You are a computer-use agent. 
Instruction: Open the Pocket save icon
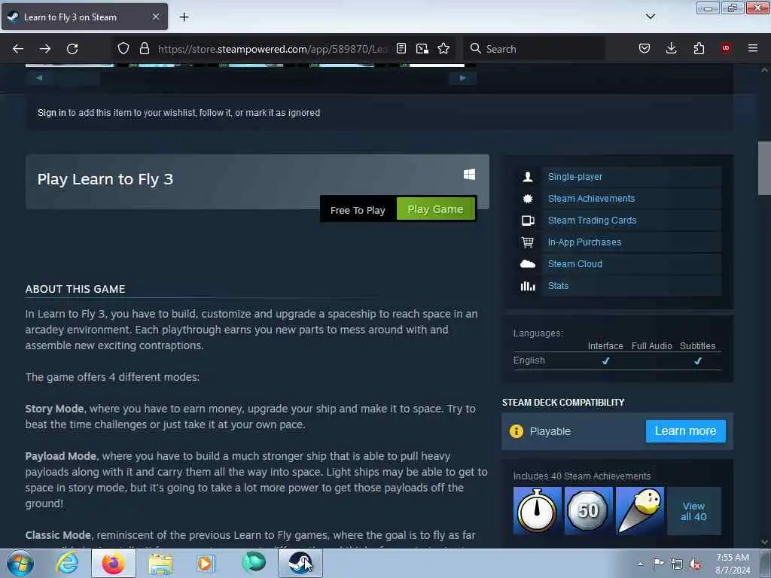pyautogui.click(x=645, y=48)
